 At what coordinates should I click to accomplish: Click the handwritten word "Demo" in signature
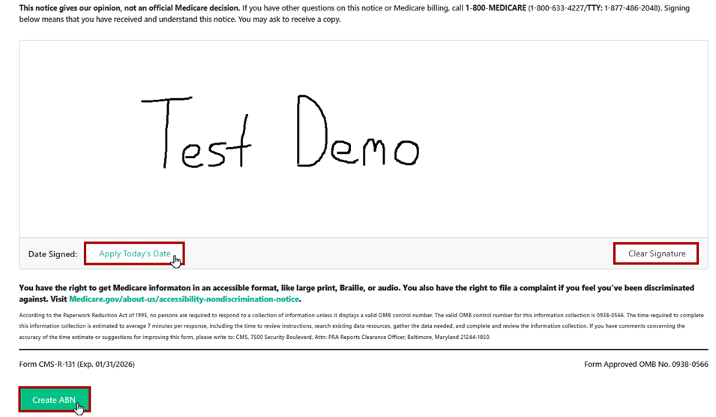pos(357,135)
